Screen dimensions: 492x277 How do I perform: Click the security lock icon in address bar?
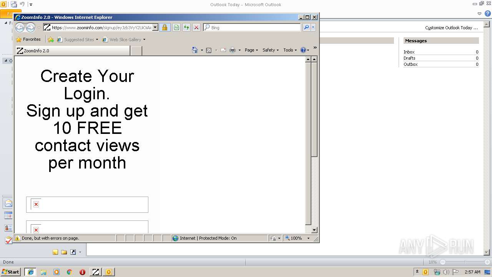click(x=165, y=27)
